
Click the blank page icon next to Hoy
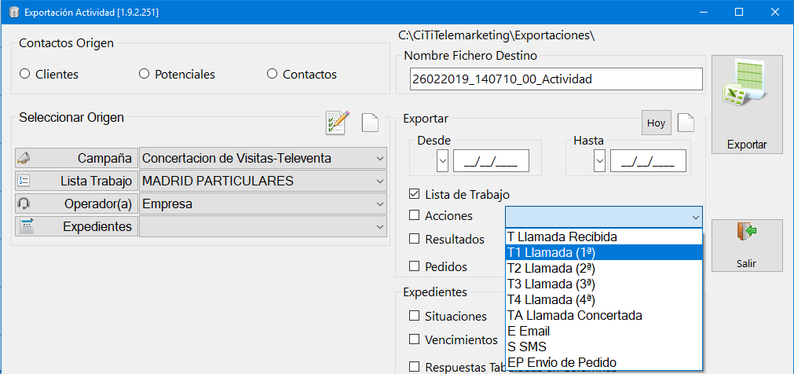pyautogui.click(x=686, y=123)
